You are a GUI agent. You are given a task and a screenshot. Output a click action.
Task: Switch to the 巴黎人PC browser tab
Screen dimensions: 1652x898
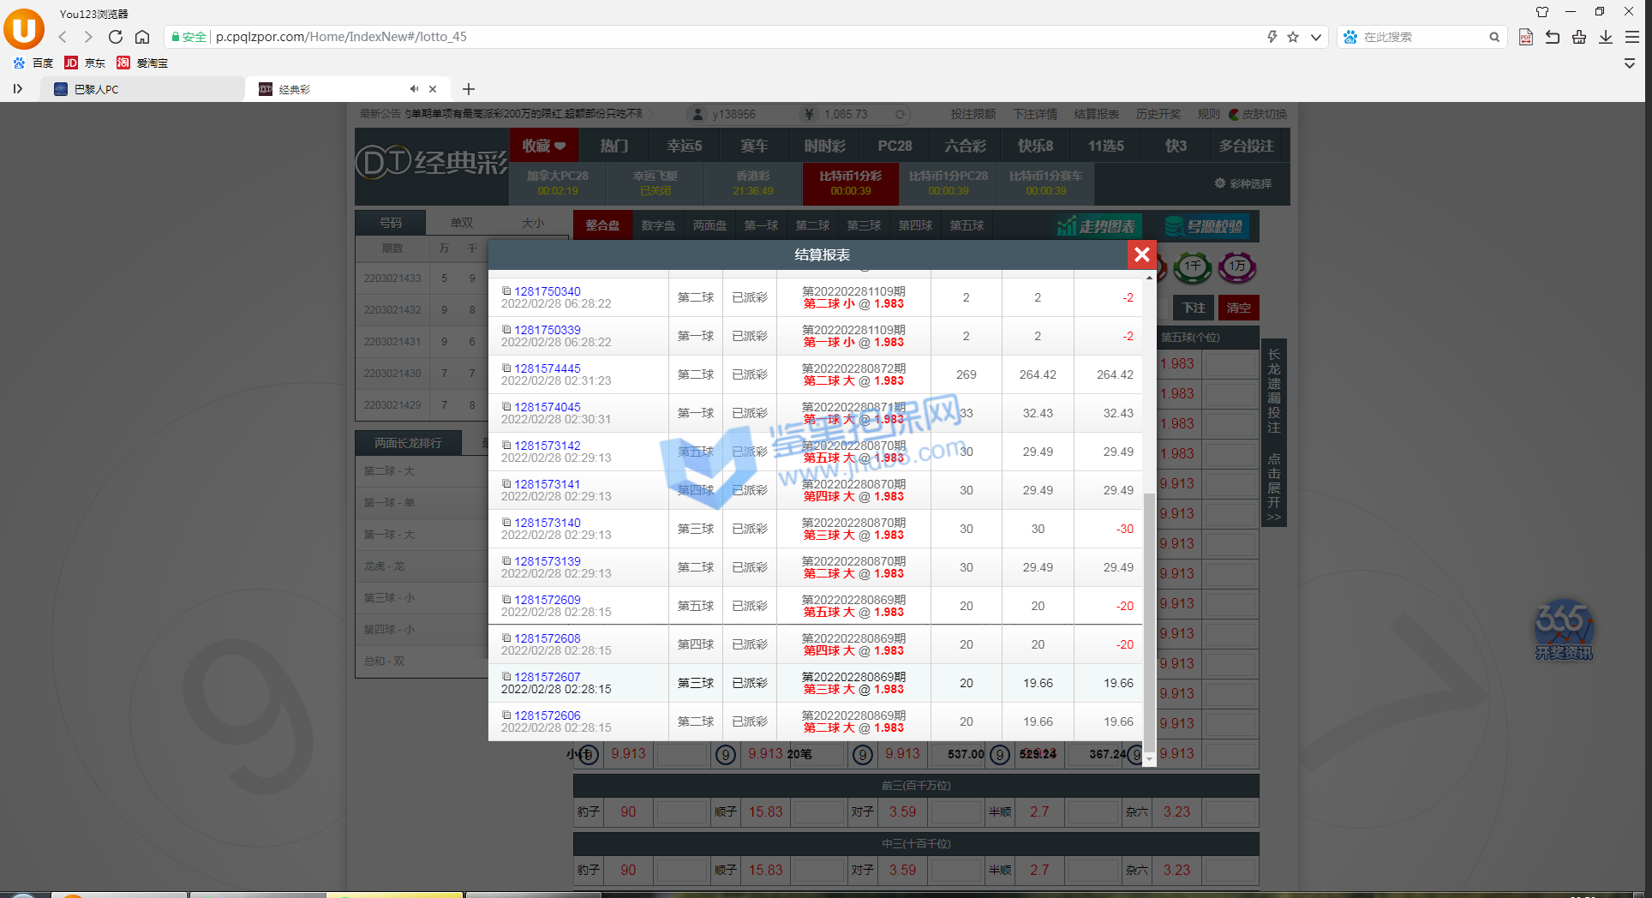click(x=137, y=89)
